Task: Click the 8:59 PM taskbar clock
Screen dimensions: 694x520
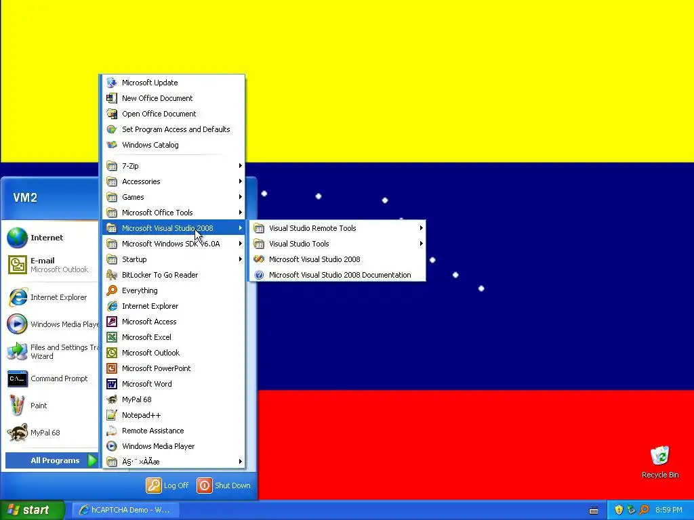Action: [669, 510]
